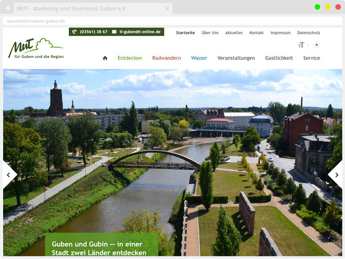Screen dimensions: 345x259
Task: Open the Service menu item
Action: click(311, 58)
